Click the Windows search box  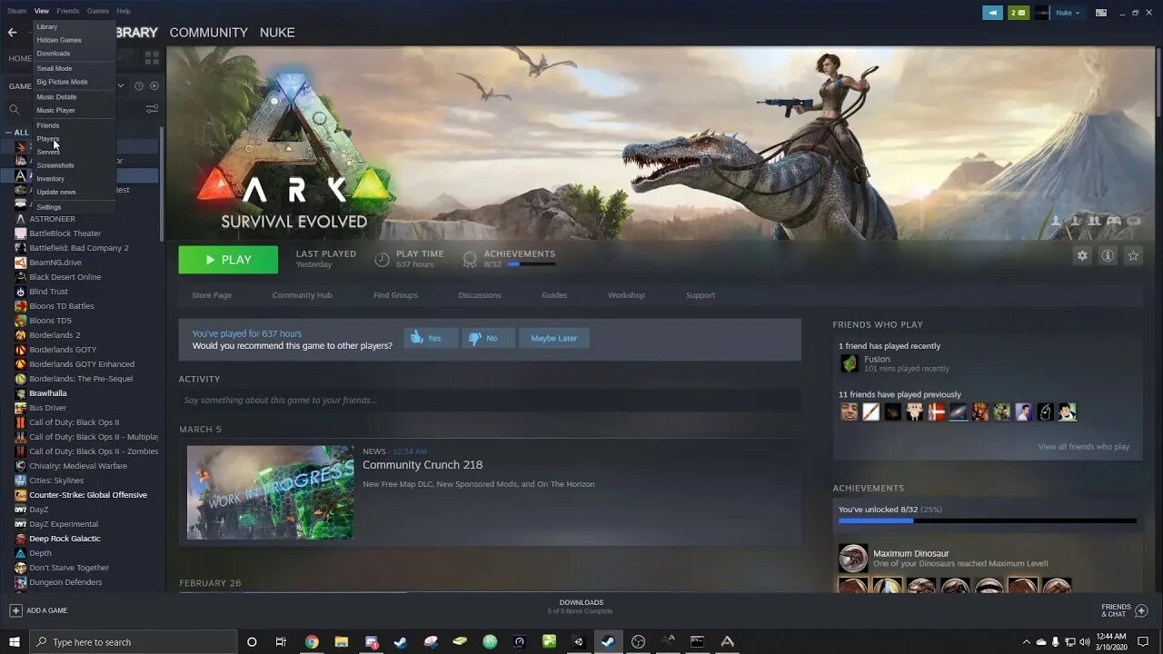[x=134, y=641]
